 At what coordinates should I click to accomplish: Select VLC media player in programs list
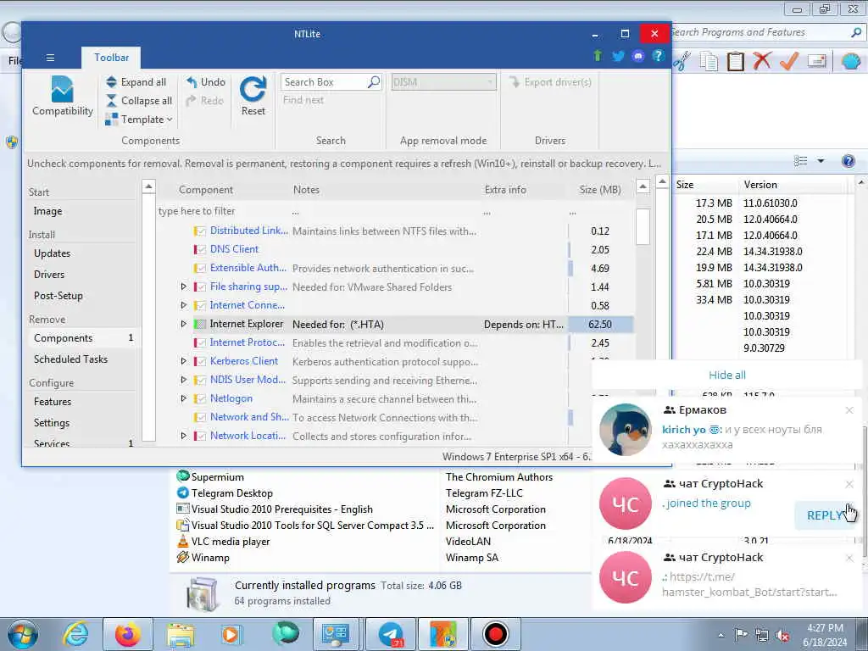pos(231,542)
